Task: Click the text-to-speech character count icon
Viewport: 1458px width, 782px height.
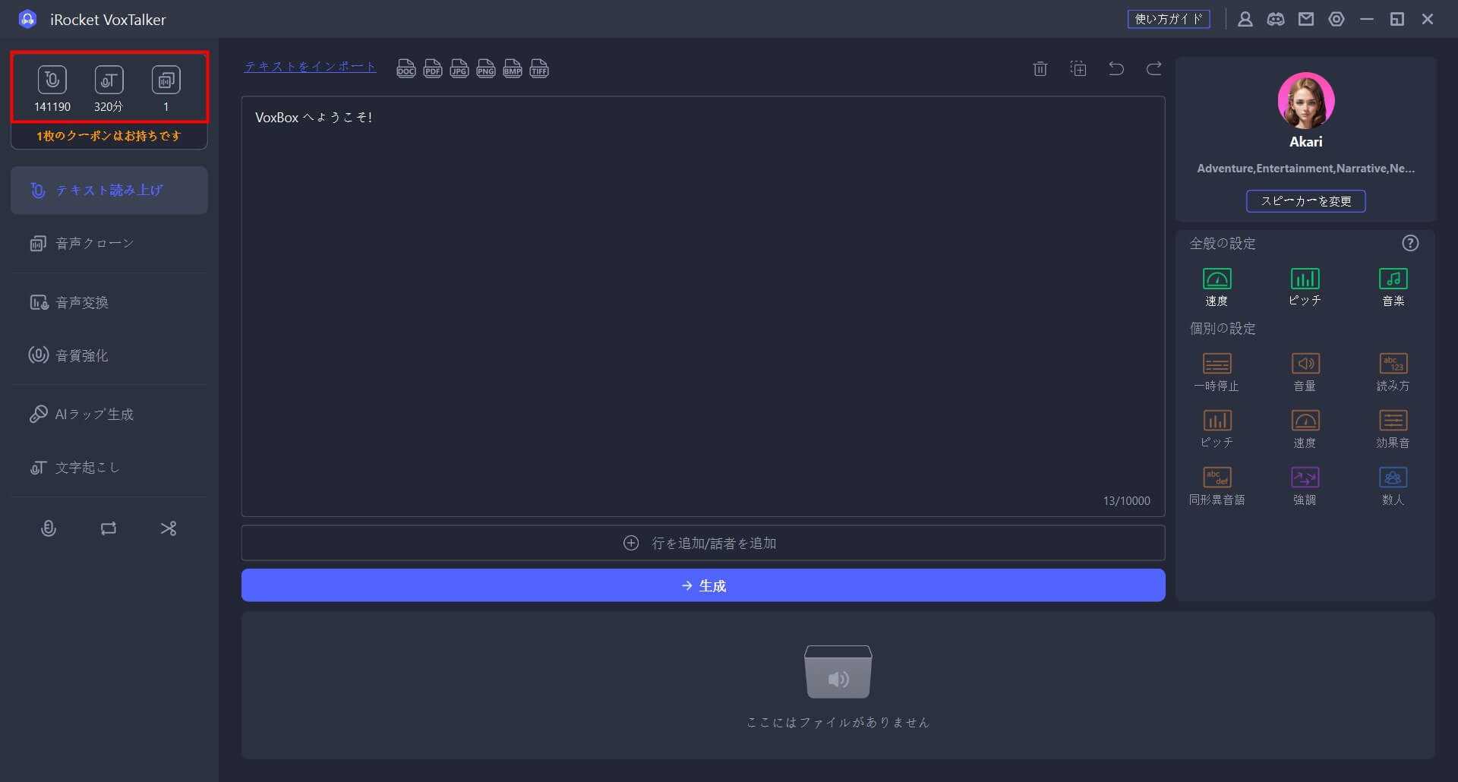Action: (52, 80)
